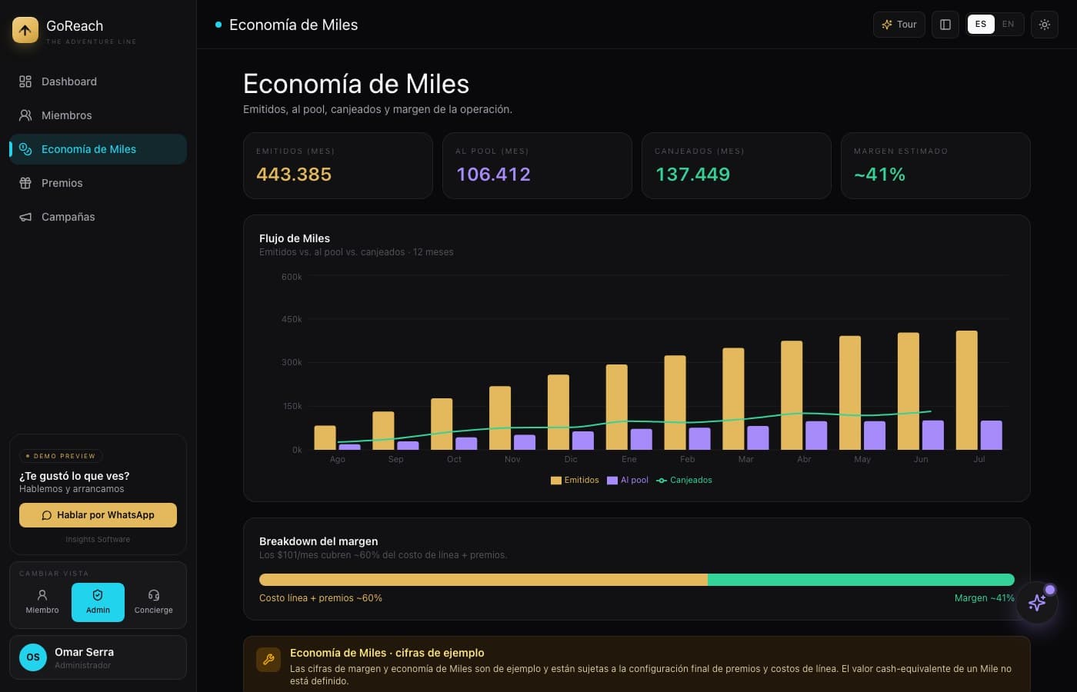Screen dimensions: 1077x692
Task: Click the Economía de Miles coins icon
Action: pos(25,149)
